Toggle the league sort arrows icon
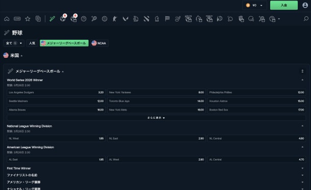Image resolution: width=311 pixels, height=190 pixels. pos(302,71)
